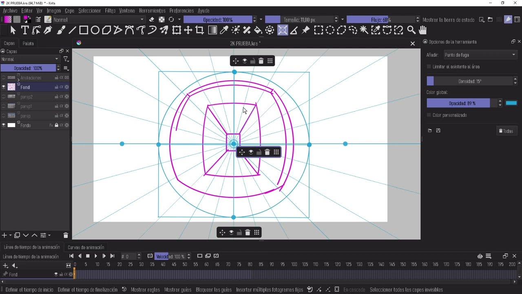Screen dimensions: 522x294
Task: Select the Move tool
Action: 188,30
